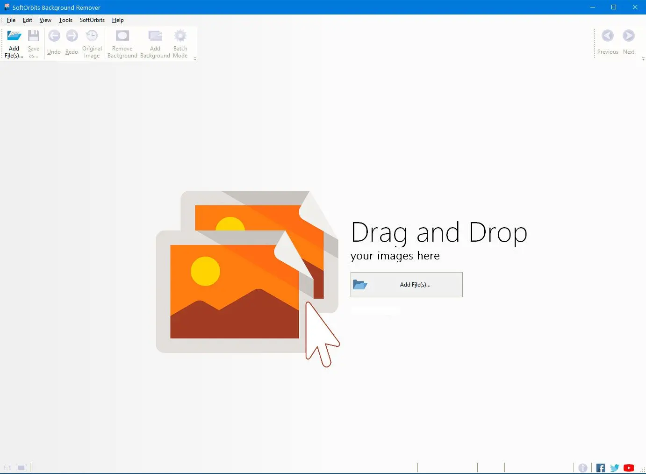This screenshot has width=646, height=474.
Task: Click the info icon in status bar
Action: (583, 468)
